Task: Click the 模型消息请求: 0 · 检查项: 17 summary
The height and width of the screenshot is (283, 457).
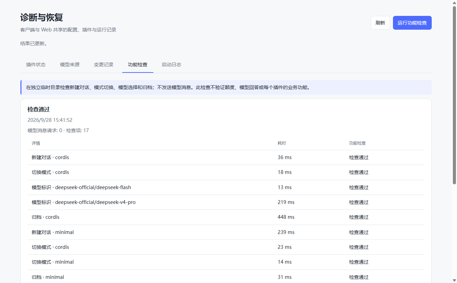Action: coord(58,130)
